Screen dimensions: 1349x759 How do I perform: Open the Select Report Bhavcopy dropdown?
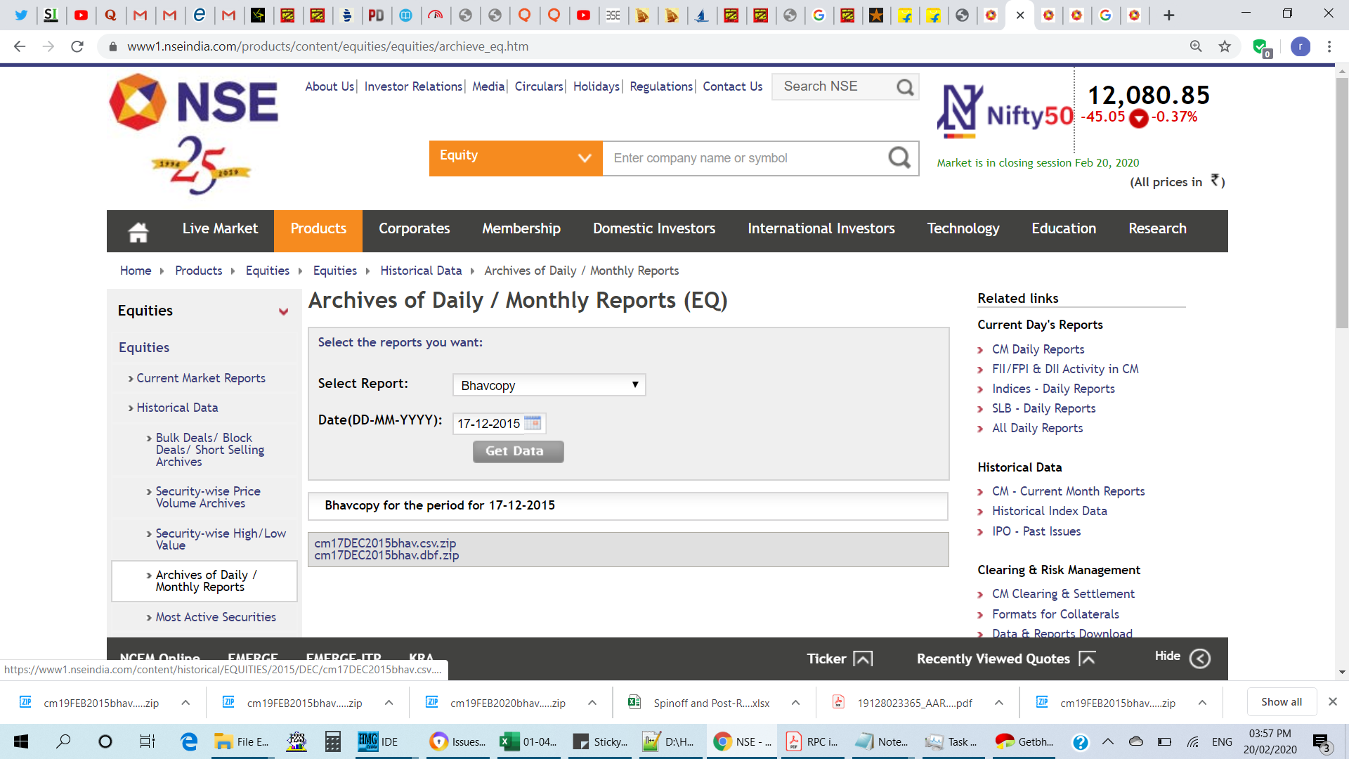coord(549,385)
